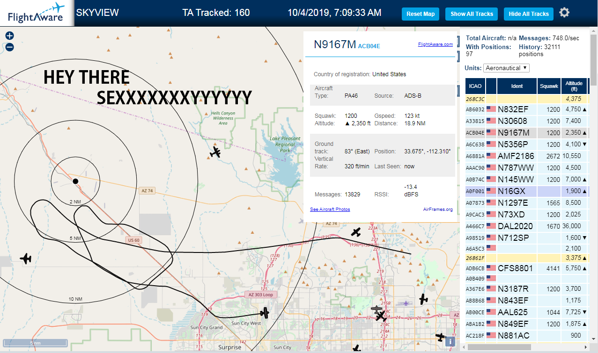Click Reset Map button

(x=421, y=14)
